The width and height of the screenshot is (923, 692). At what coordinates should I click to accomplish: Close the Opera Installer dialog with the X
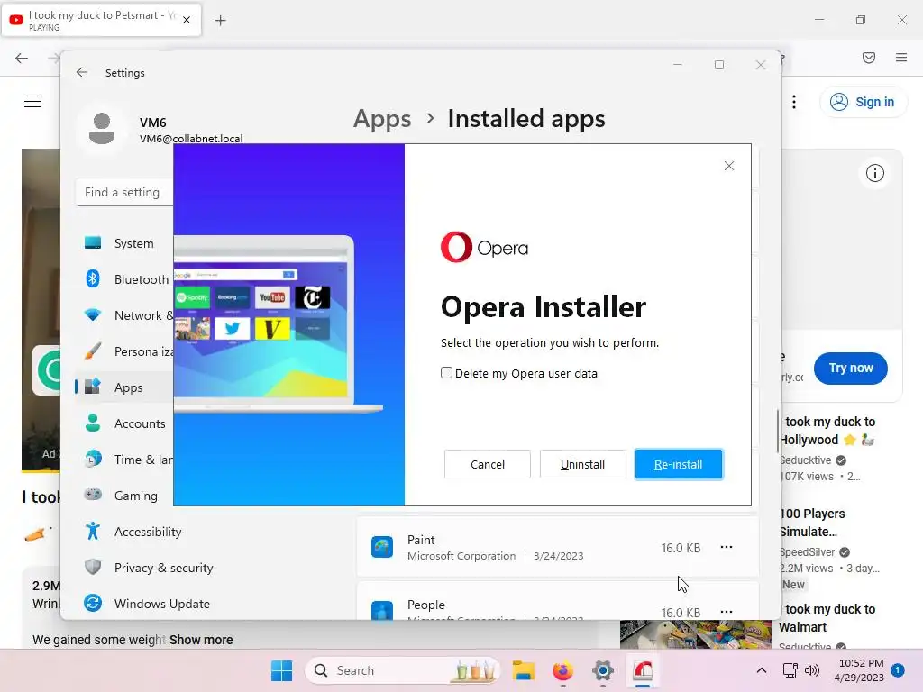(728, 166)
